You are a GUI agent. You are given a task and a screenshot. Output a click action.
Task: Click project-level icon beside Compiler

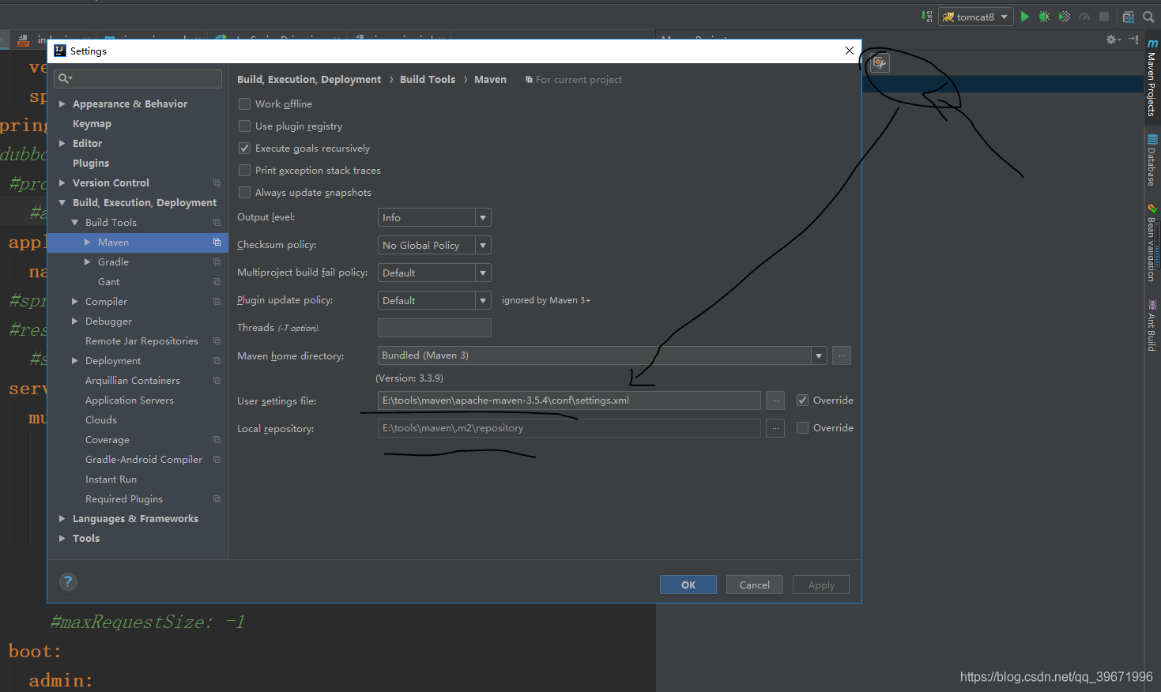(217, 302)
